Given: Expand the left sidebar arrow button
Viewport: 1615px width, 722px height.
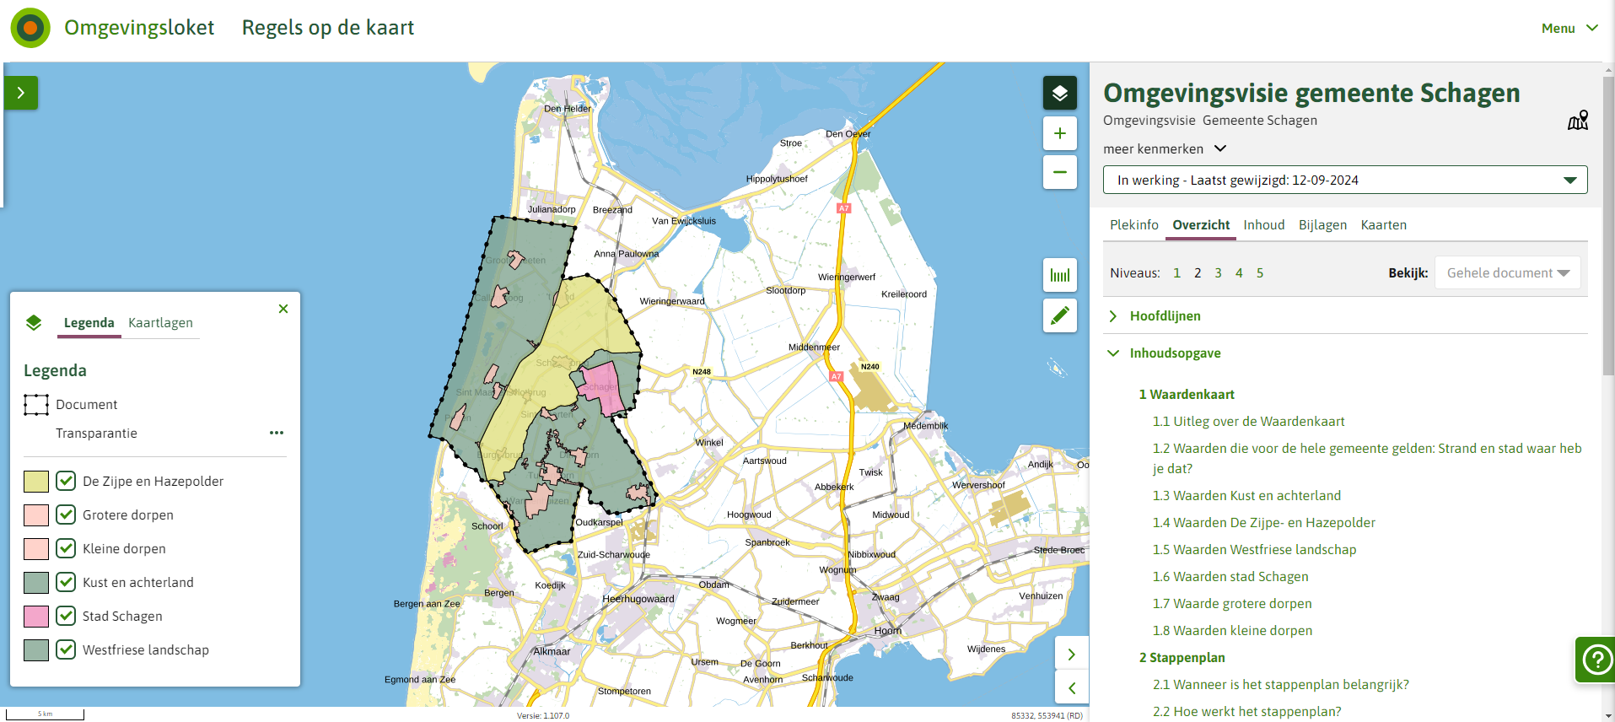Looking at the screenshot, I should (x=21, y=93).
